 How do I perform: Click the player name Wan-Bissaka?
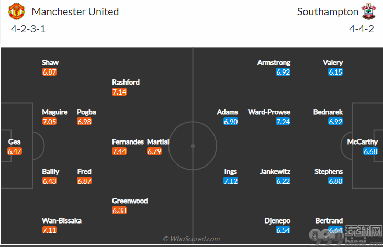(62, 221)
